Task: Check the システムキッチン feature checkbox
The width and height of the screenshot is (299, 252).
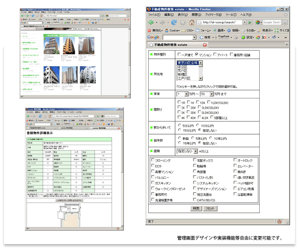Action: click(x=195, y=182)
